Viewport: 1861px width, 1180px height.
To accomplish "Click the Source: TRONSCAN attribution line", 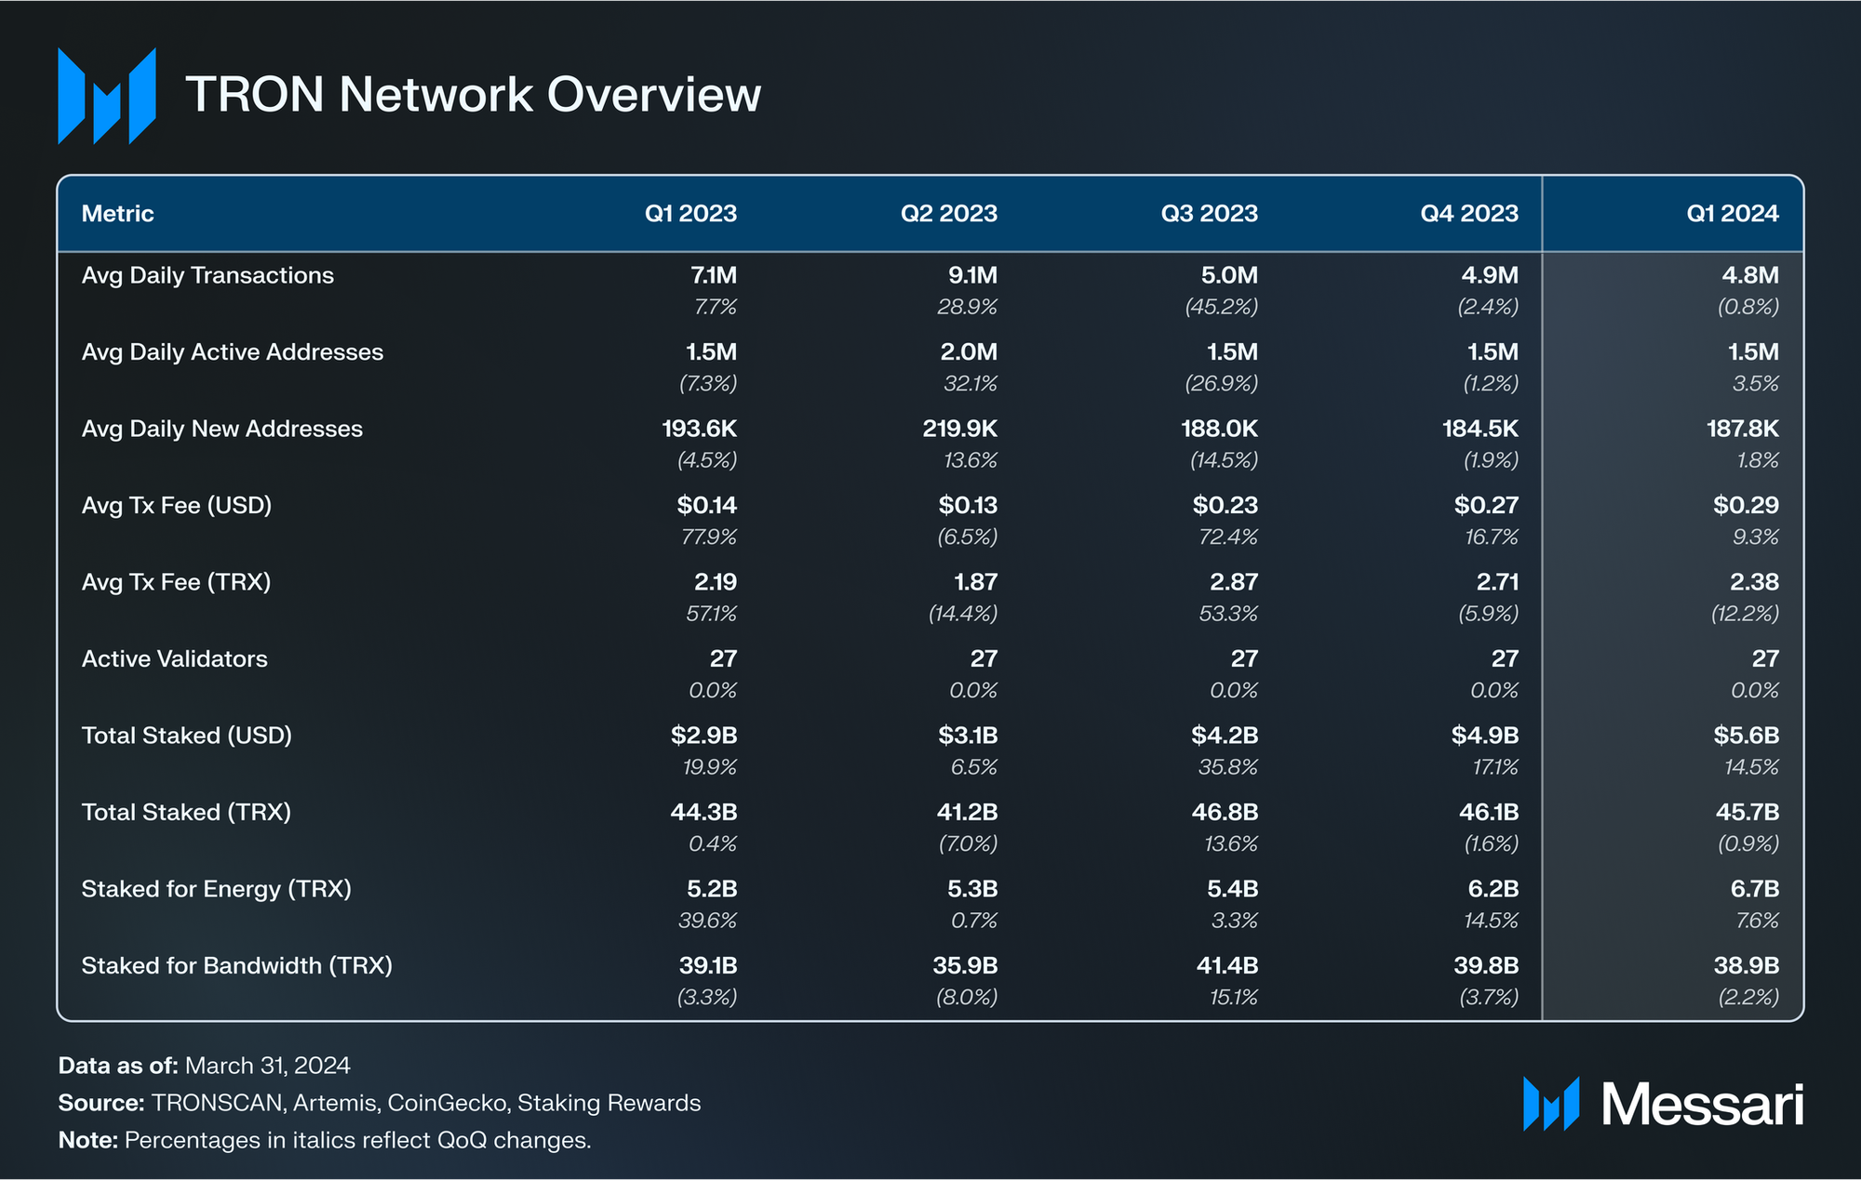I will [x=379, y=1103].
